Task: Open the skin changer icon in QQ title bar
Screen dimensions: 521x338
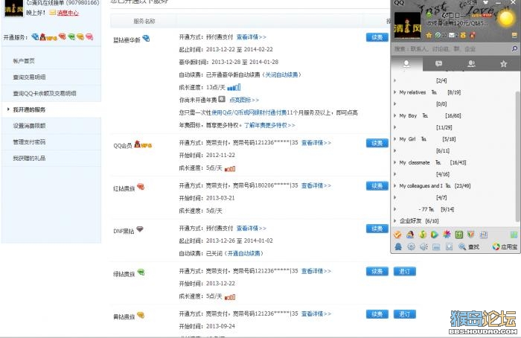Action: pyautogui.click(x=485, y=3)
